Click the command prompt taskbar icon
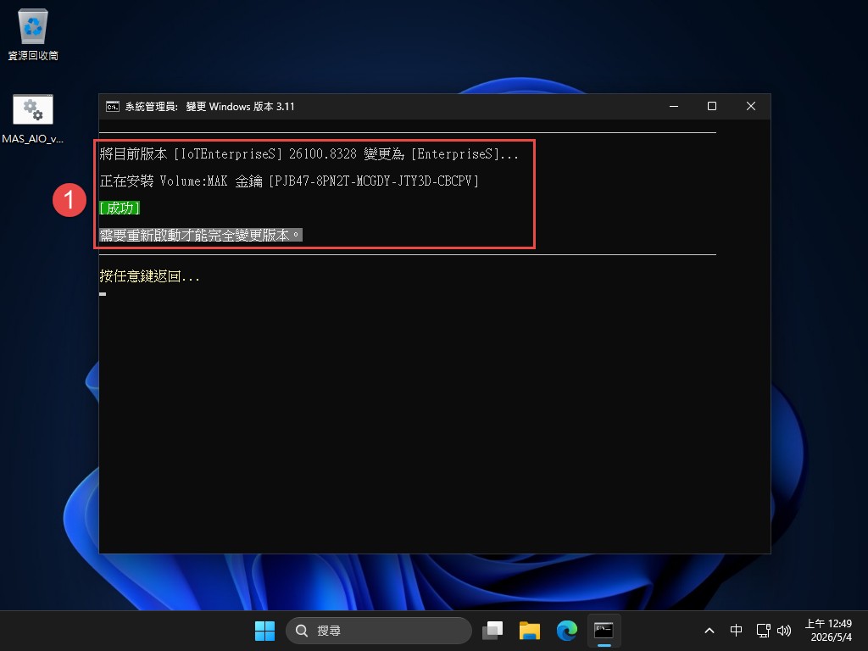Image resolution: width=868 pixels, height=651 pixels. tap(604, 631)
